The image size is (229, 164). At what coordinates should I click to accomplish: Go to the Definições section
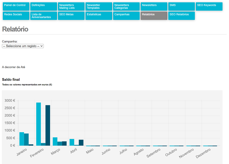44,7
